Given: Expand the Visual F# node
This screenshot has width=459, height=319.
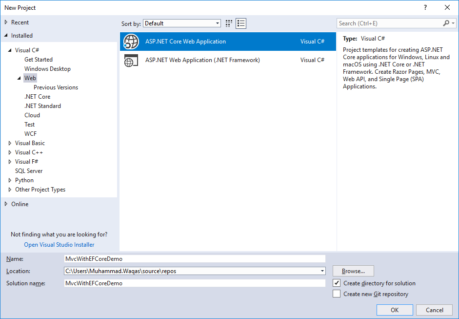Looking at the screenshot, I should click(x=10, y=162).
